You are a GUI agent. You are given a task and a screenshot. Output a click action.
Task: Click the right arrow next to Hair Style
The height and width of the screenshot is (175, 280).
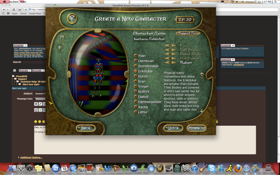(174, 50)
